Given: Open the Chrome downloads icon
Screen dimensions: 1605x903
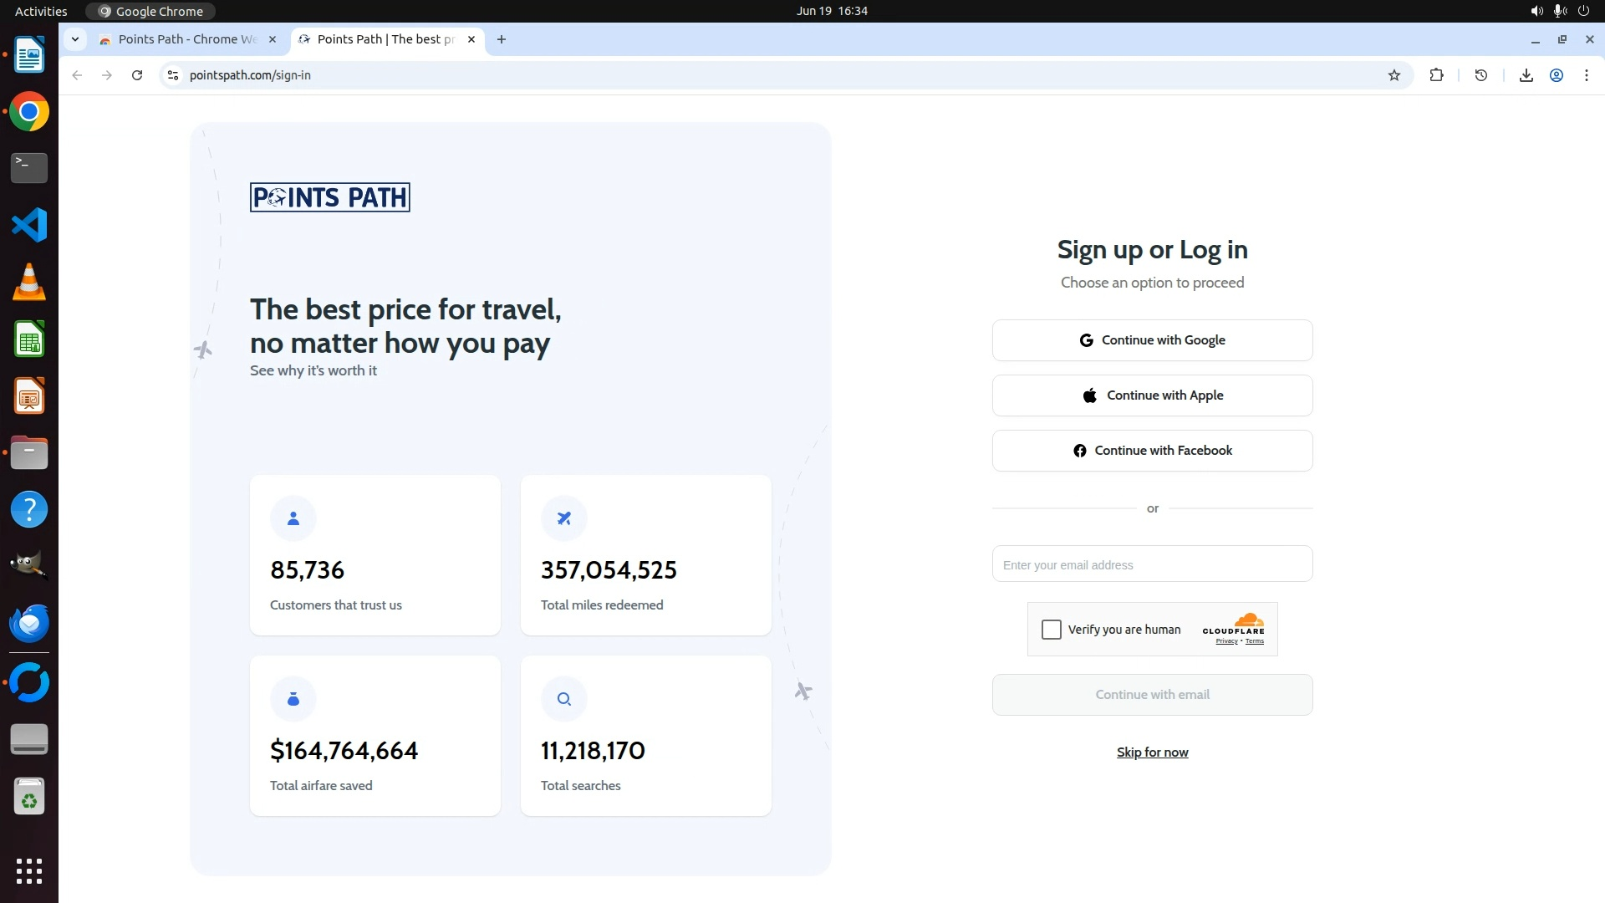Looking at the screenshot, I should [1526, 75].
